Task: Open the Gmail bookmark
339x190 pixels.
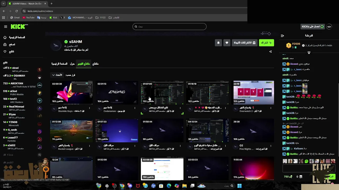Action: [15, 18]
